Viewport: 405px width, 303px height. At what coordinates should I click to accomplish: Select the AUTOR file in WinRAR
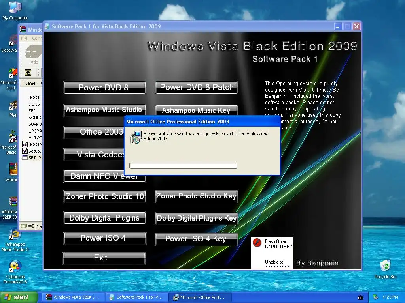(35, 138)
